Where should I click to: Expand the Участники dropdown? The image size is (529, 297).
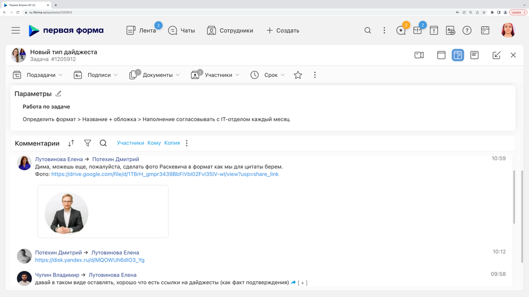pos(215,75)
